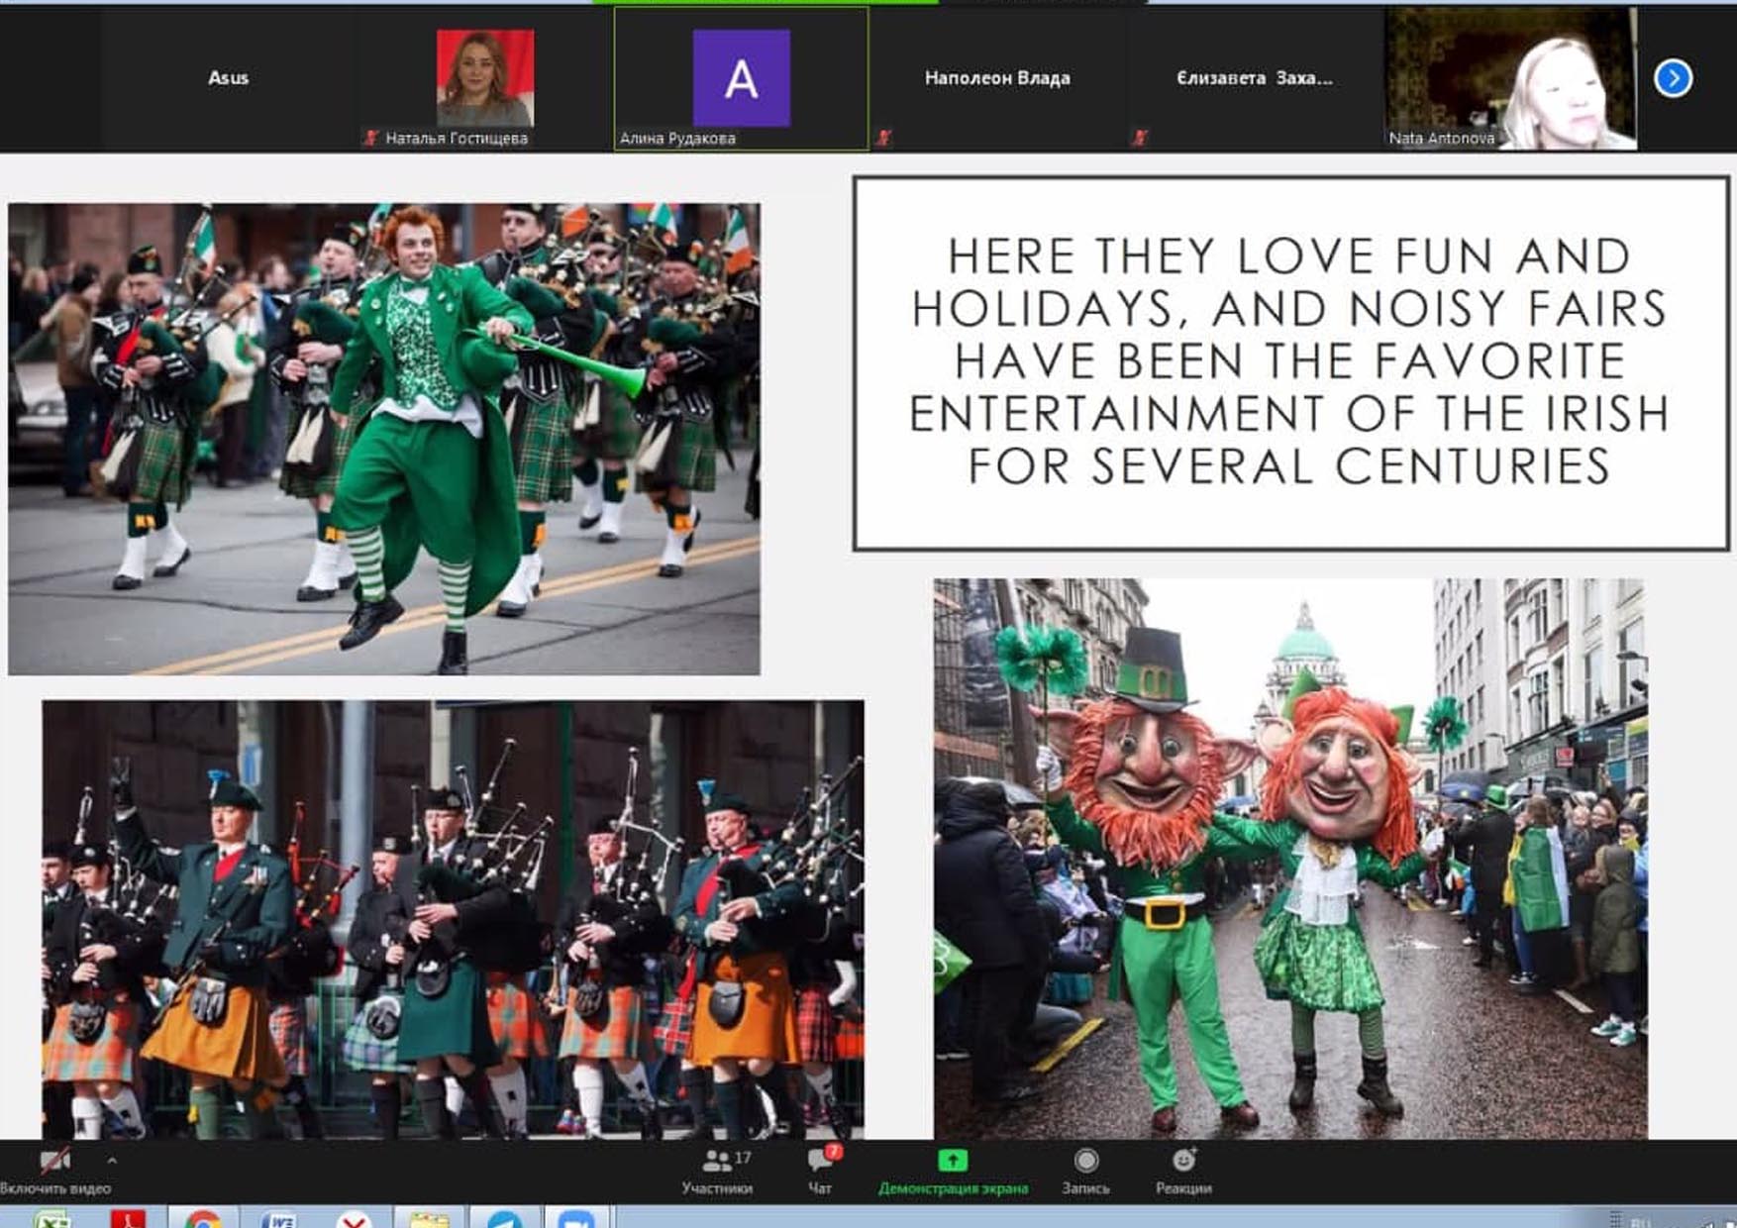1737x1228 pixels.
Task: Open File Explorer folder in taskbar
Action: point(429,1219)
